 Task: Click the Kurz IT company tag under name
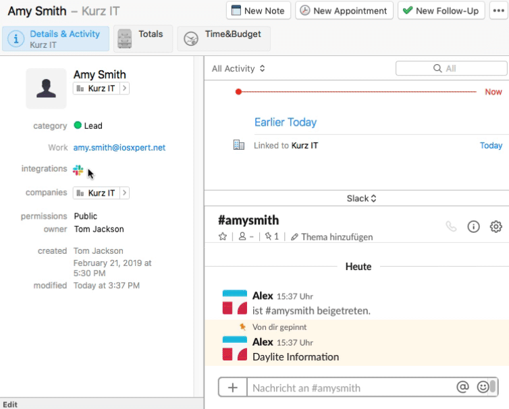tap(97, 88)
